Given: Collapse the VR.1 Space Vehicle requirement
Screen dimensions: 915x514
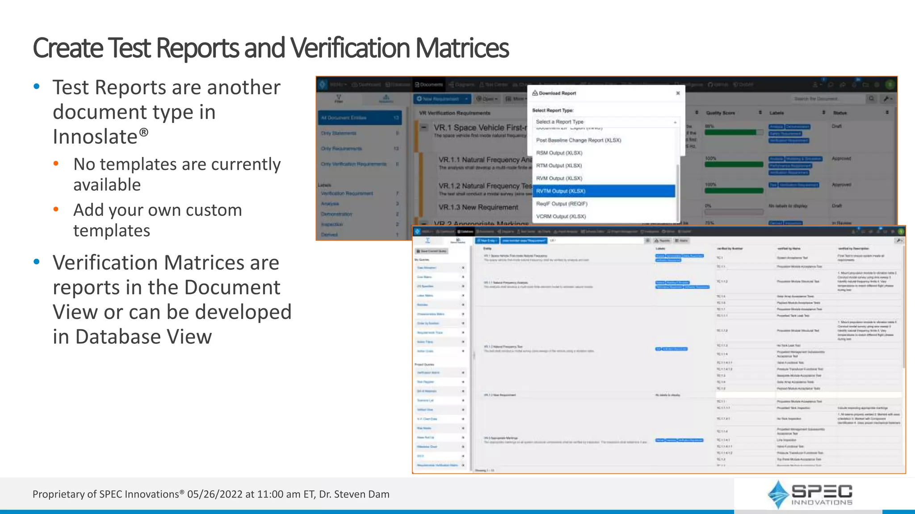Looking at the screenshot, I should 424,128.
